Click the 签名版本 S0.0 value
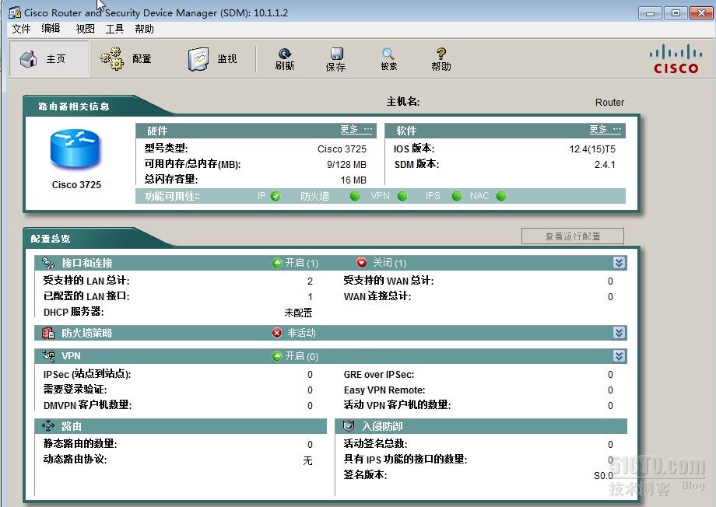The image size is (716, 507). (x=603, y=476)
